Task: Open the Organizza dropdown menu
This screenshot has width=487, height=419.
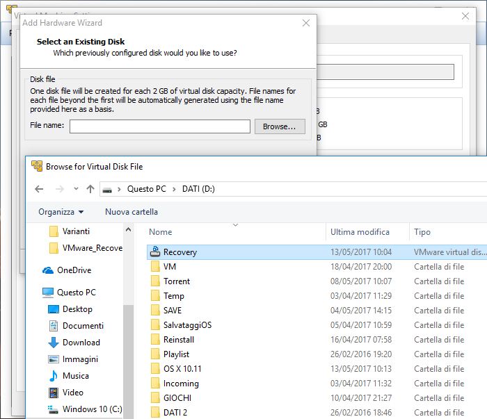Action: coord(61,212)
